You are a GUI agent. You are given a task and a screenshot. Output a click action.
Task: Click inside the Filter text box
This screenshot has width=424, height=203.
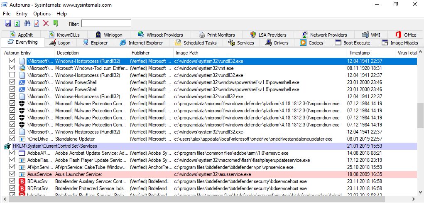click(106, 24)
